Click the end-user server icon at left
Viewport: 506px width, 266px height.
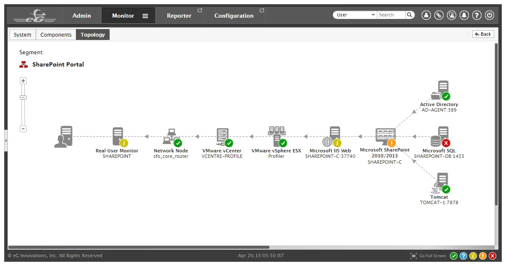pos(63,137)
